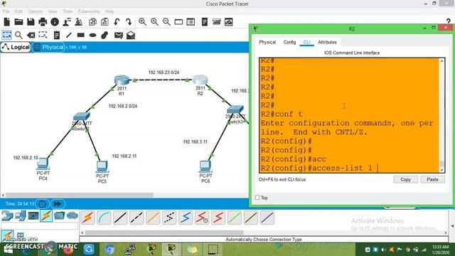
Task: Click the Power Cycle Devices button
Action: [x=42, y=204]
